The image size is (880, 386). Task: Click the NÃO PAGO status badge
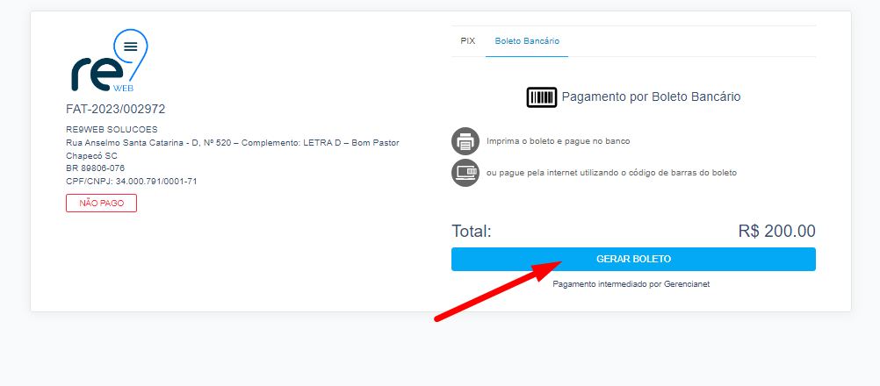click(x=102, y=204)
